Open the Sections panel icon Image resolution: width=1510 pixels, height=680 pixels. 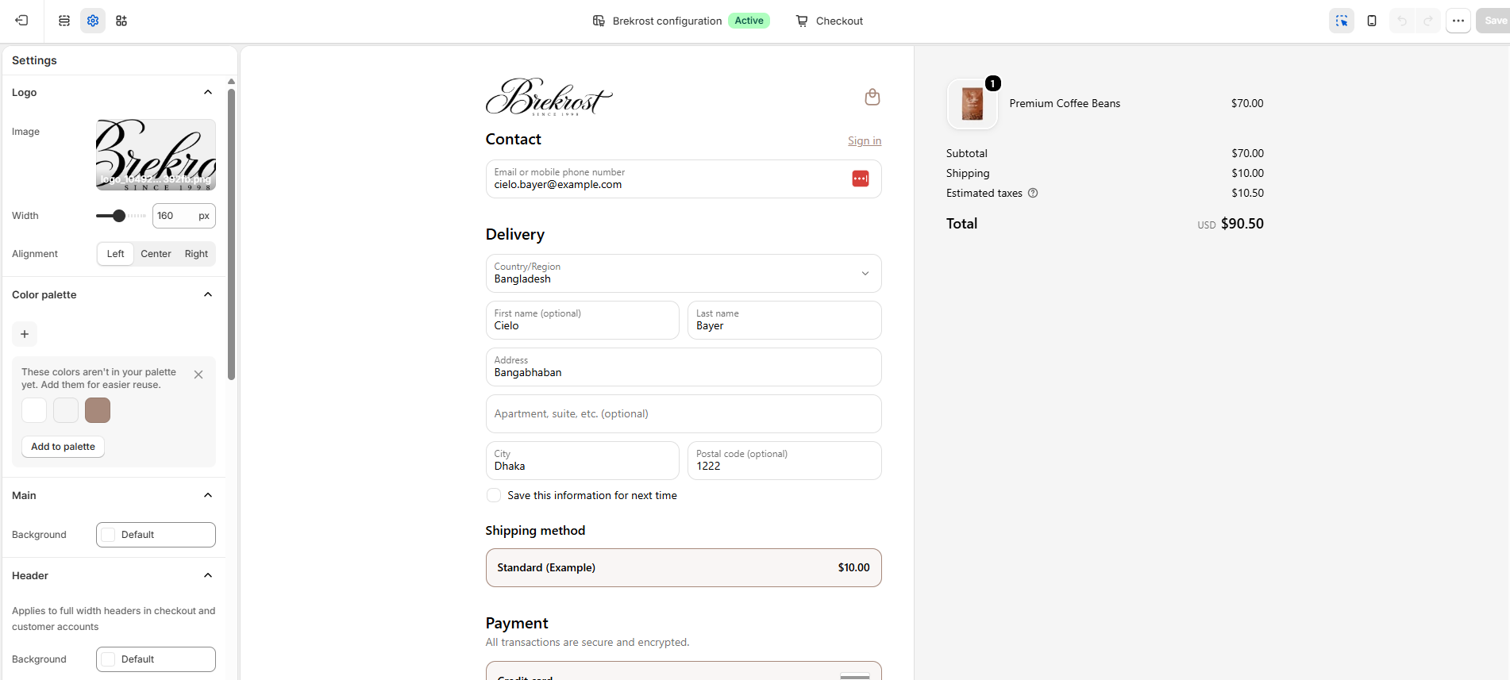click(64, 21)
